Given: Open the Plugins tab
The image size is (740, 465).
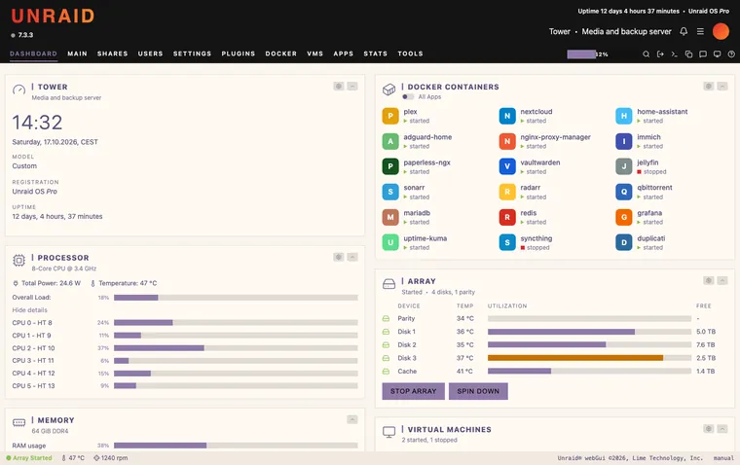Looking at the screenshot, I should tap(239, 54).
